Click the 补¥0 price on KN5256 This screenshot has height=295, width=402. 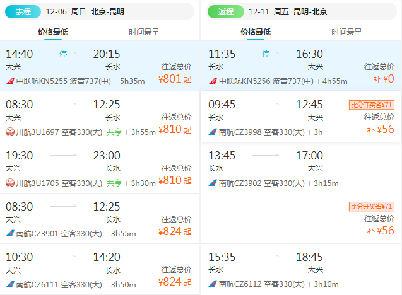[384, 79]
